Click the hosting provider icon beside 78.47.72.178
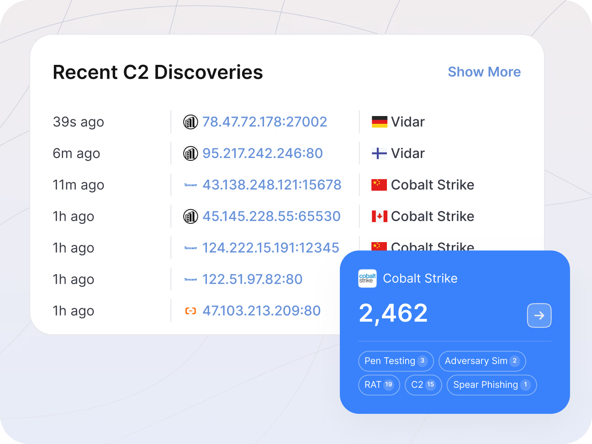This screenshot has width=592, height=444. coord(190,122)
